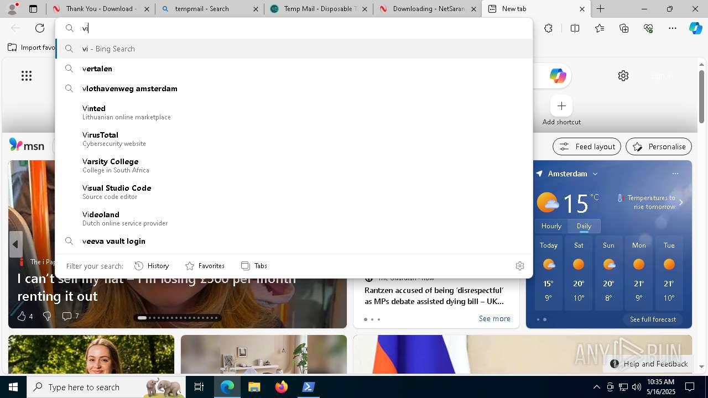
Task: Open Settings and more ellipsis menu
Action: [673, 28]
